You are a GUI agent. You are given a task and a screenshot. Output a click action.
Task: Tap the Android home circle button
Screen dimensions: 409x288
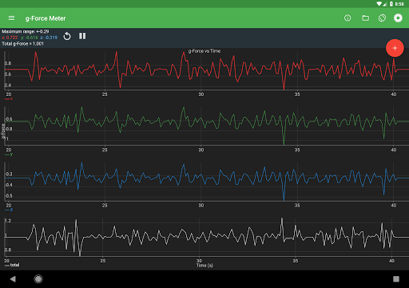(x=38, y=279)
